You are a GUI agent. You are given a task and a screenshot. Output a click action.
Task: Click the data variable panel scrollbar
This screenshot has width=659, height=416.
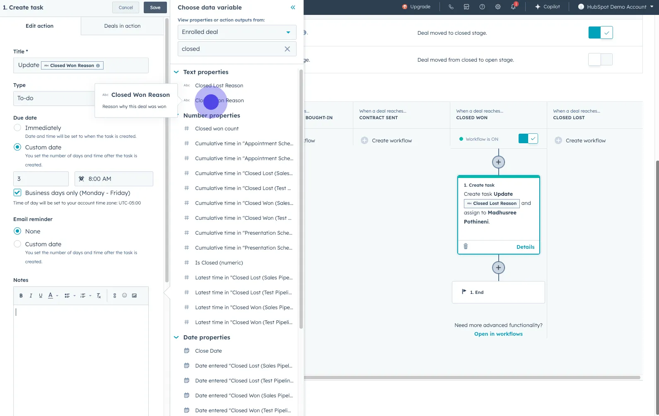click(x=301, y=199)
